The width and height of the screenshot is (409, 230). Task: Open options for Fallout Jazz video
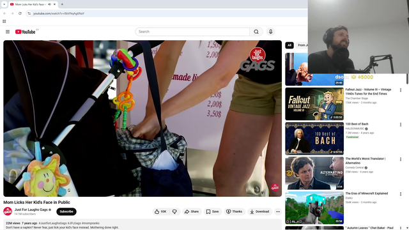click(401, 90)
